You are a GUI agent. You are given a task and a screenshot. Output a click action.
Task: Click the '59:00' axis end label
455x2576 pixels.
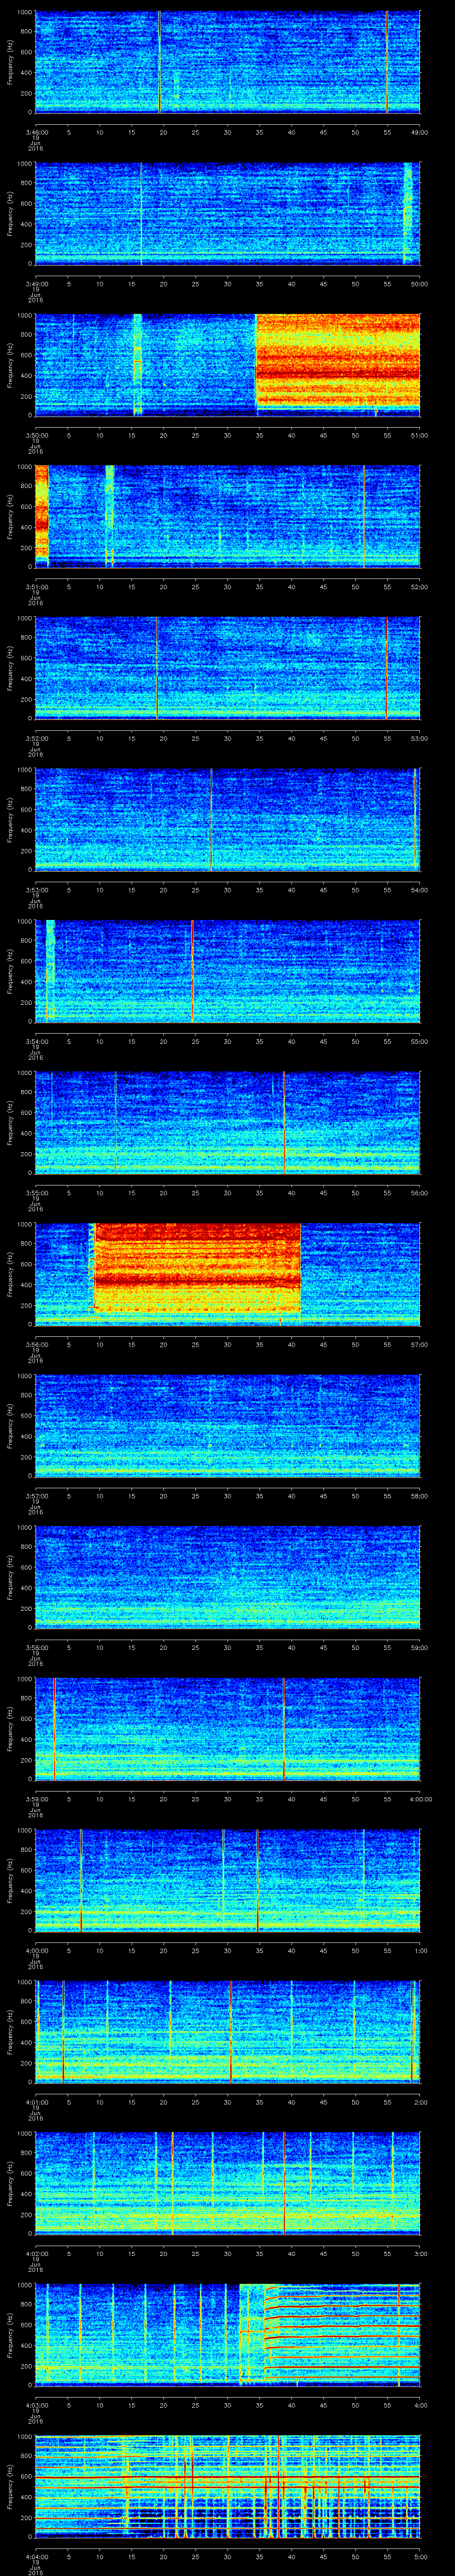[420, 1647]
